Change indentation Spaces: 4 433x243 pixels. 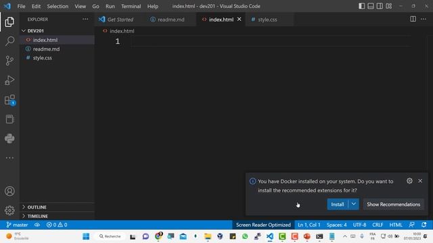(336, 225)
